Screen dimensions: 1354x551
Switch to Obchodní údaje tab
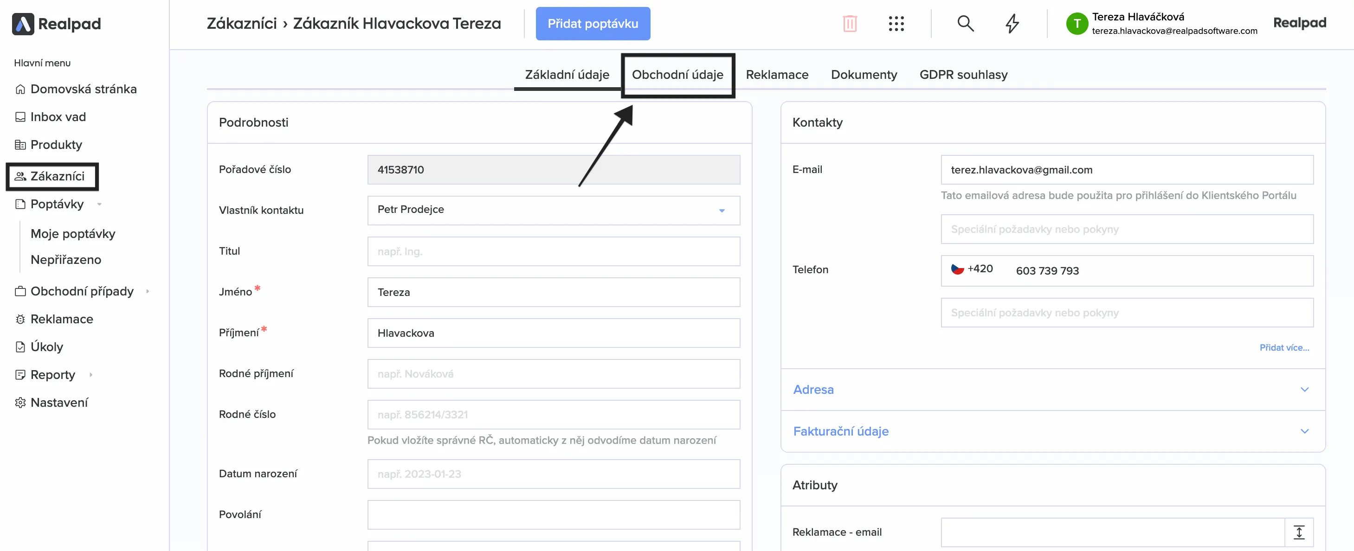pos(677,75)
